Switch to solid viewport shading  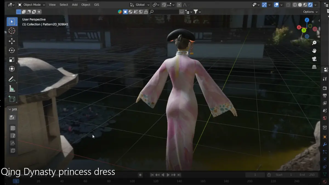300,5
